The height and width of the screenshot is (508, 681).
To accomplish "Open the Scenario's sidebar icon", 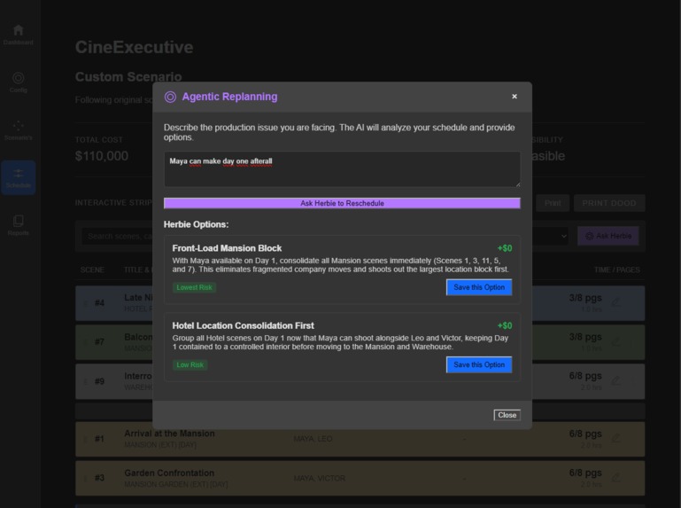I will [18, 130].
